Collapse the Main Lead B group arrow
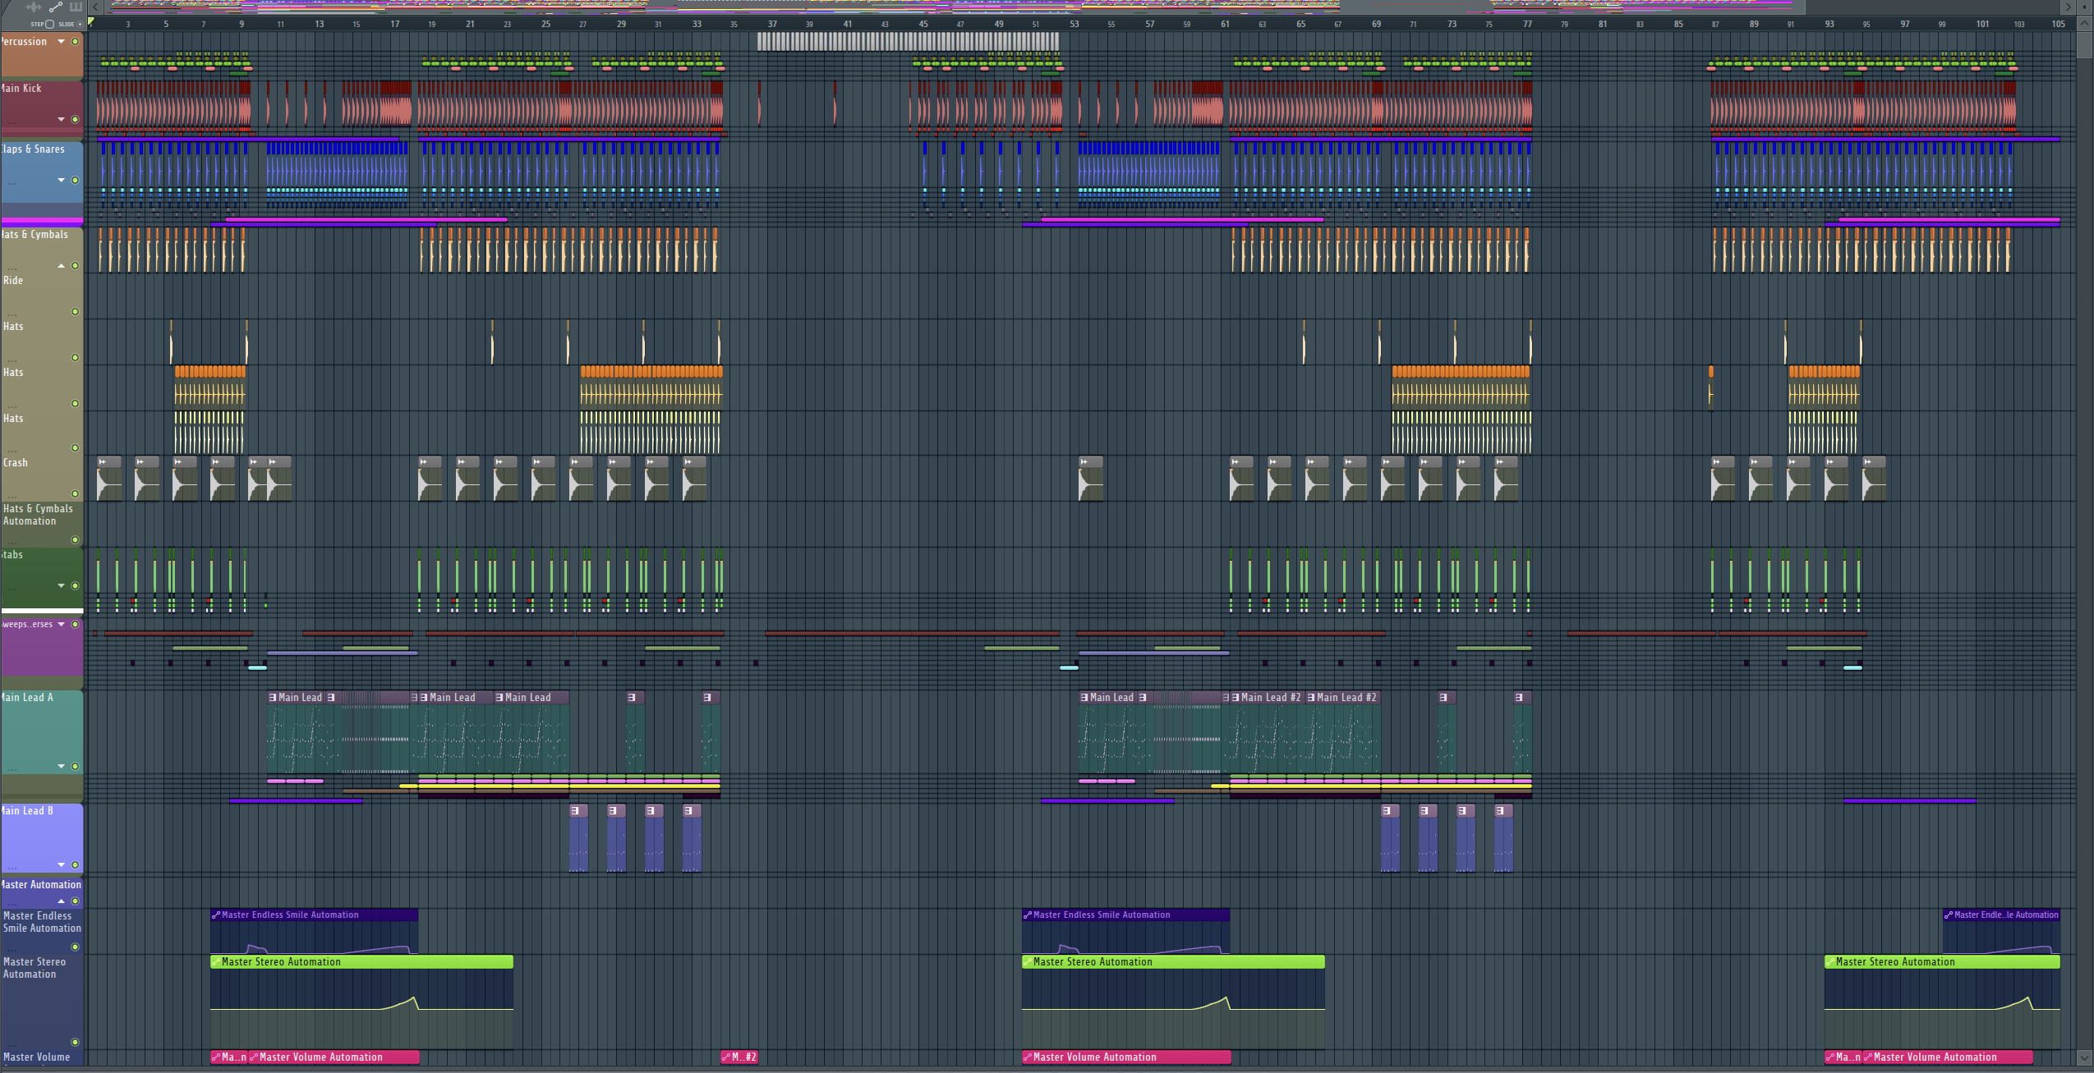Image resolution: width=2094 pixels, height=1073 pixels. click(x=61, y=864)
